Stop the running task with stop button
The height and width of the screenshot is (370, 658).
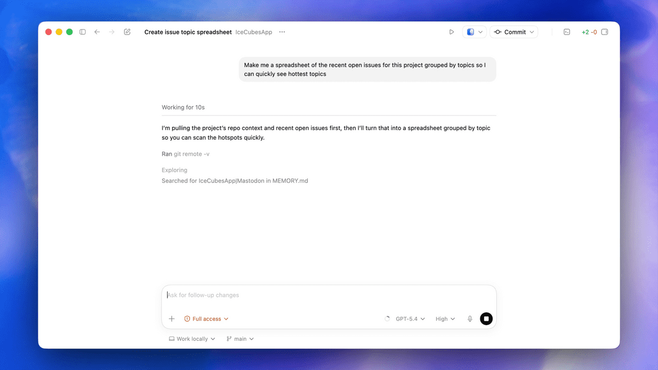[x=486, y=319]
